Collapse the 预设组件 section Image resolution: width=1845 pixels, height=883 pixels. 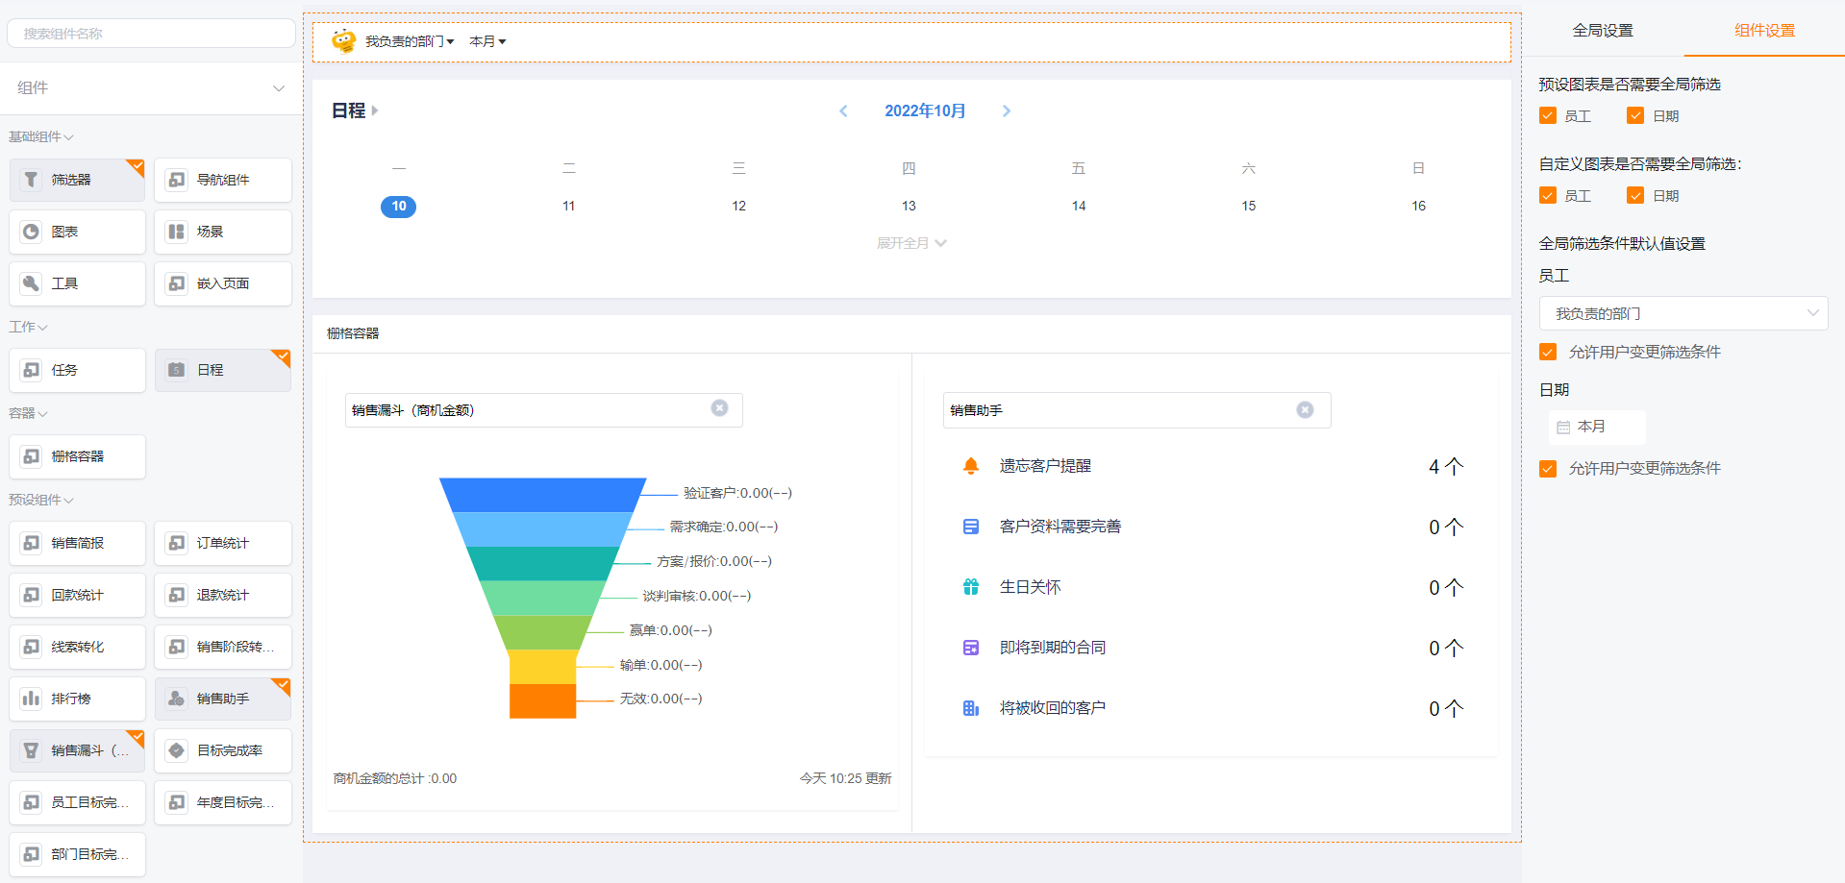click(x=41, y=500)
